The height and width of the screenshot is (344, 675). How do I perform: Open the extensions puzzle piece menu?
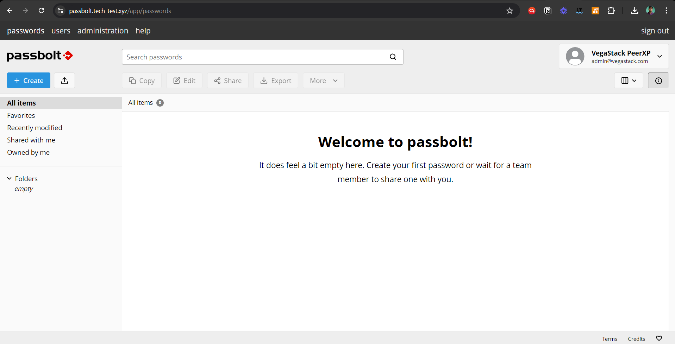coord(611,11)
